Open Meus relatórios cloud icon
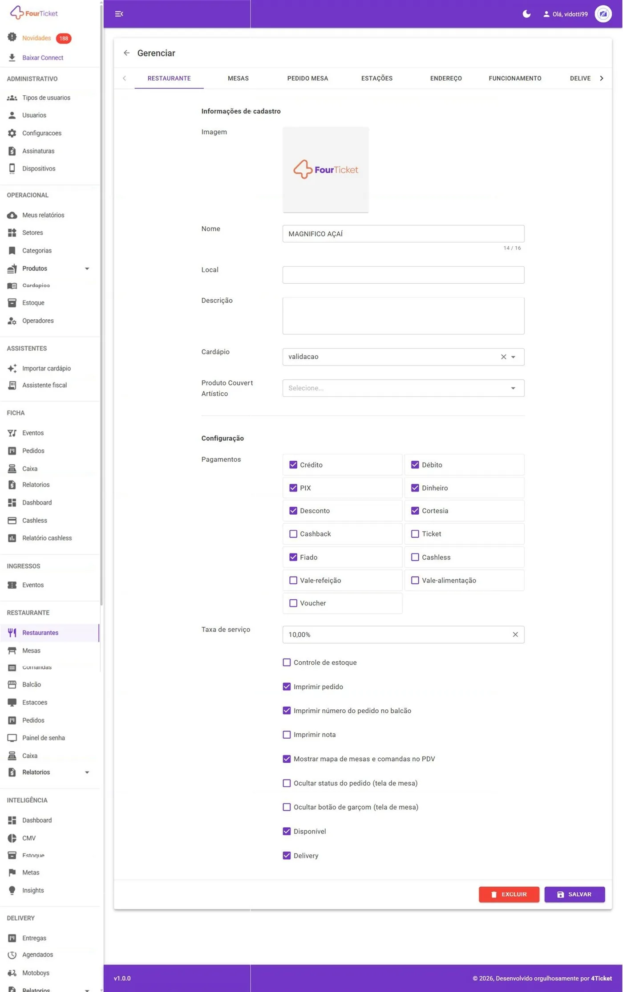 click(x=12, y=215)
